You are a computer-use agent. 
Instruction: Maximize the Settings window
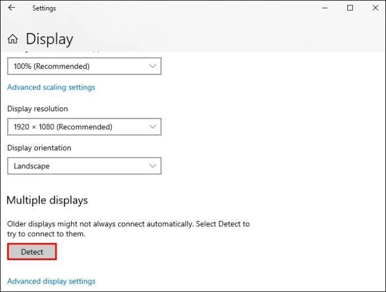[350, 8]
